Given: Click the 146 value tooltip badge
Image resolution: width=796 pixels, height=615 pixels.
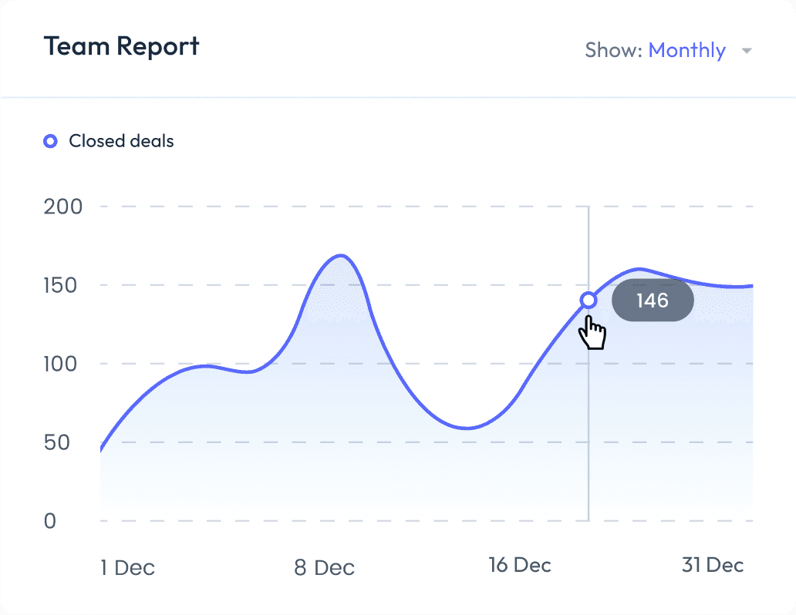Looking at the screenshot, I should [x=653, y=300].
